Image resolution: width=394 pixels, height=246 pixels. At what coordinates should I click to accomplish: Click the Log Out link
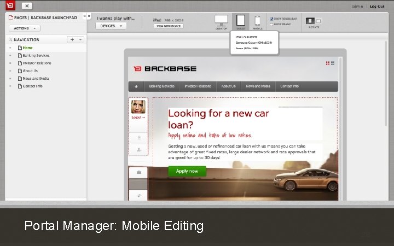click(377, 6)
